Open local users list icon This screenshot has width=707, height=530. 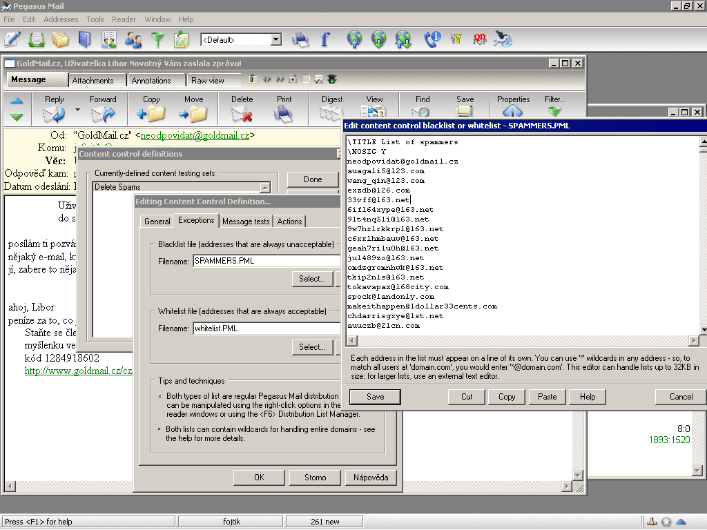133,39
